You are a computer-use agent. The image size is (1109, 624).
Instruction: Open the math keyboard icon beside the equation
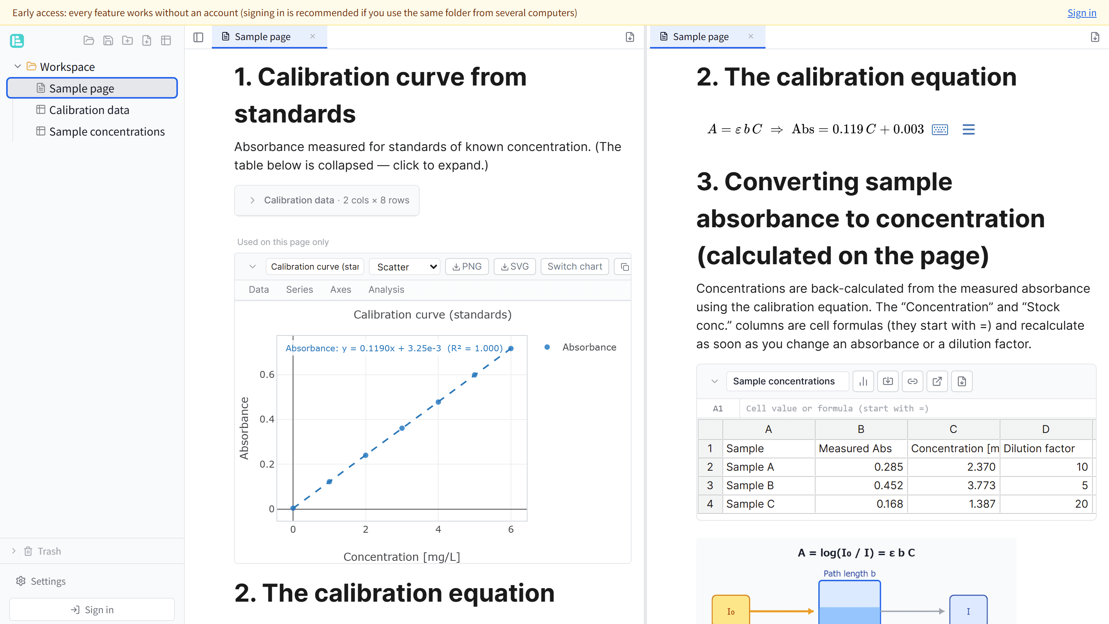[x=940, y=129]
